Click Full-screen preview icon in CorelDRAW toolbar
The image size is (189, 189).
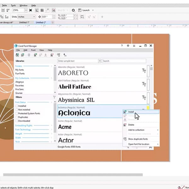31,10
